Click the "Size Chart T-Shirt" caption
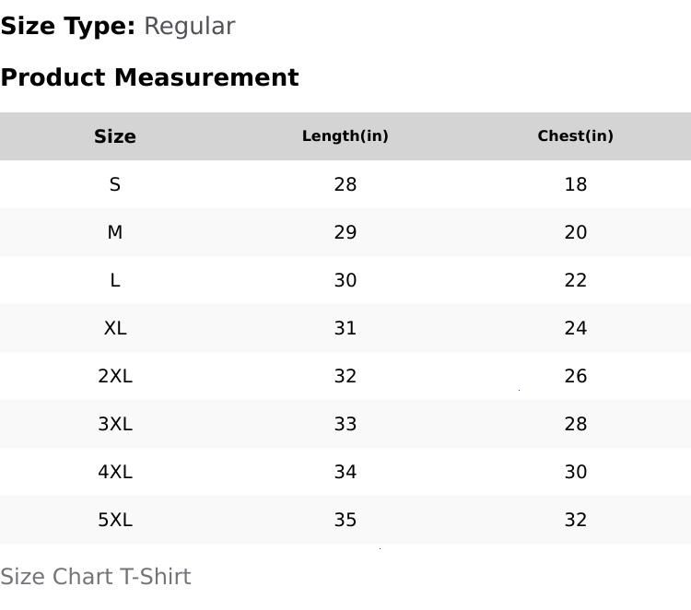 pyautogui.click(x=96, y=577)
